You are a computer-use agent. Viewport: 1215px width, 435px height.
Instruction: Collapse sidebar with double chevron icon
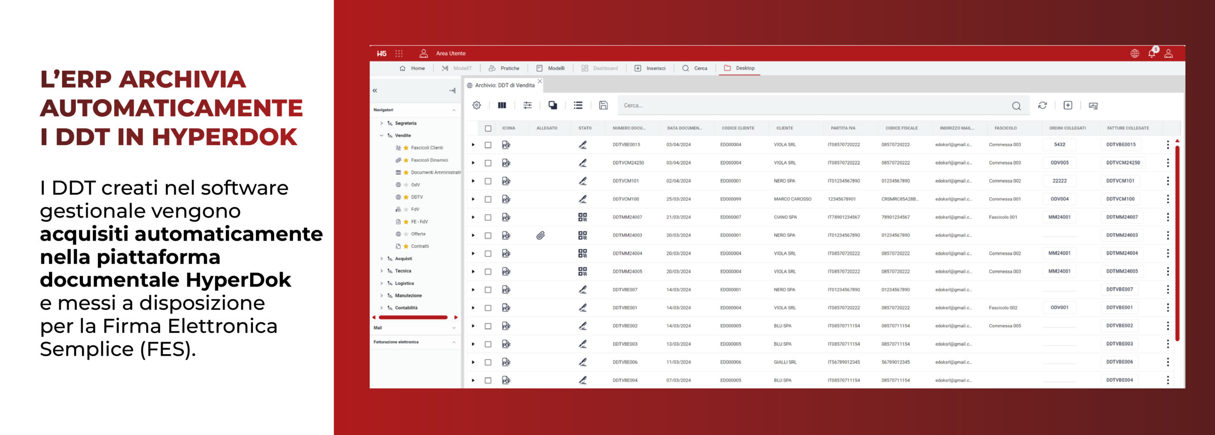[375, 91]
